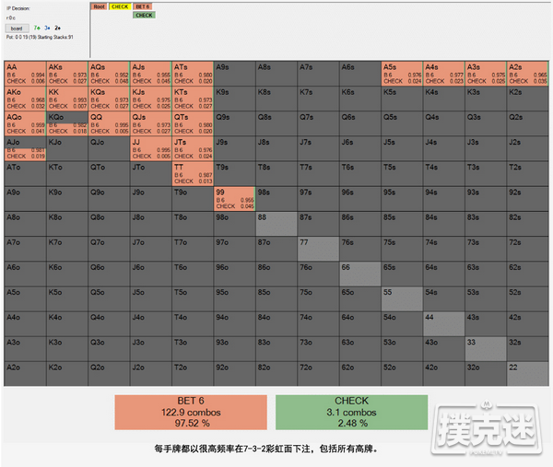Select the 22 hand cell

(528, 372)
